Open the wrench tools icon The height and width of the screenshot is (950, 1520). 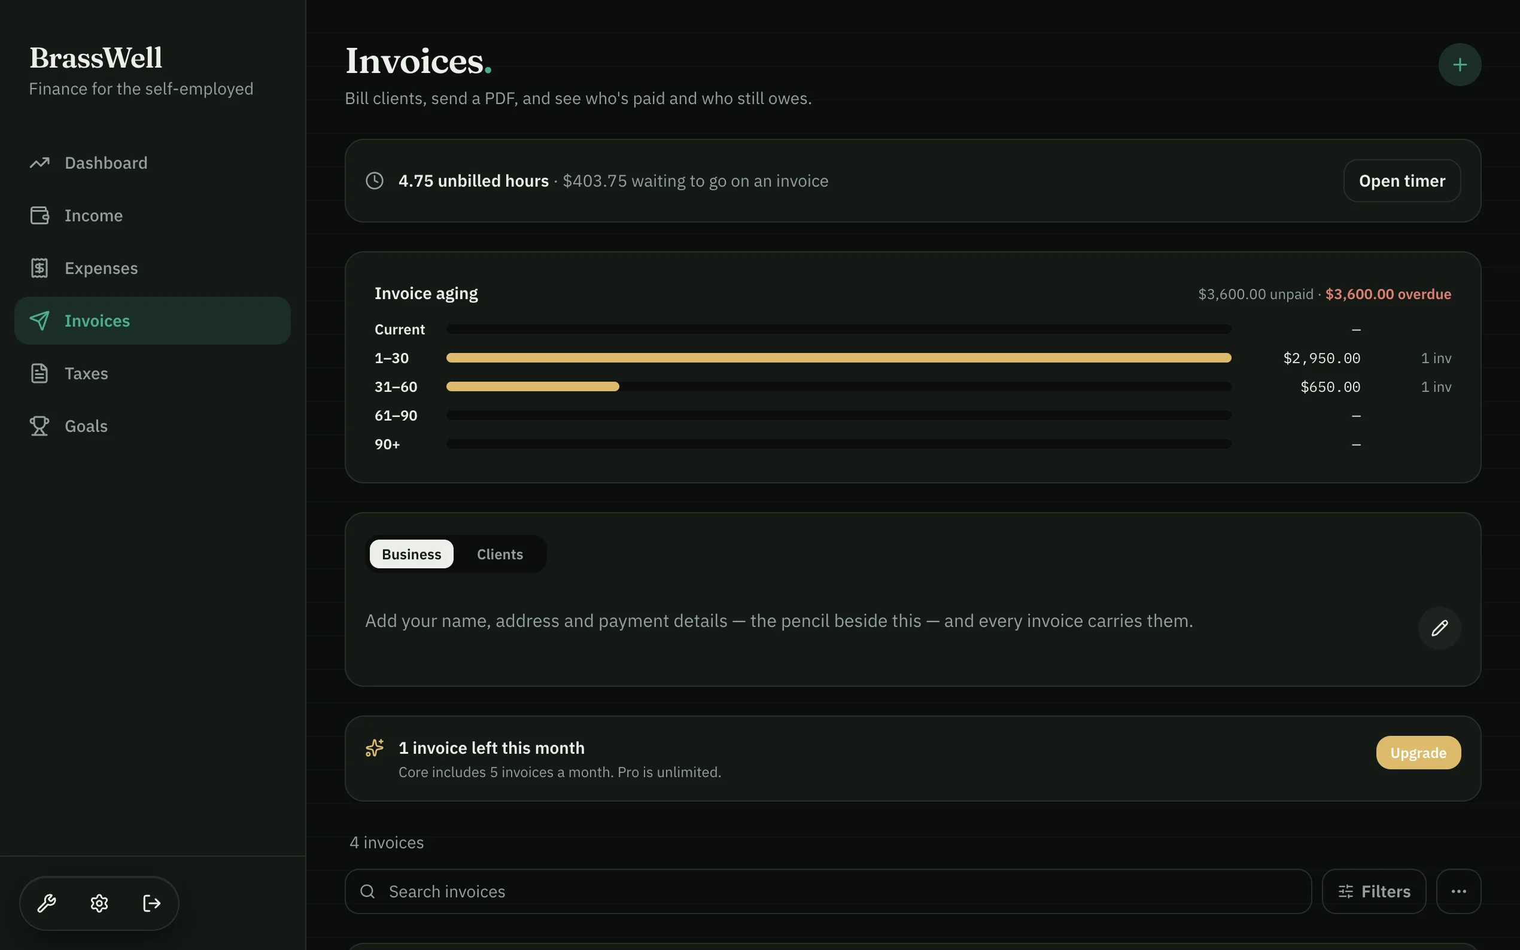[x=47, y=903]
